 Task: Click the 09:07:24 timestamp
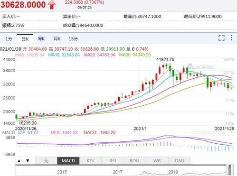coord(85,8)
